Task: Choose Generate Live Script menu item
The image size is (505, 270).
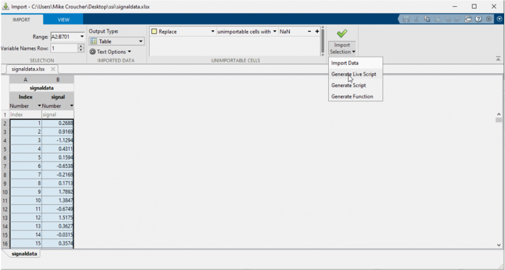Action: (x=355, y=74)
